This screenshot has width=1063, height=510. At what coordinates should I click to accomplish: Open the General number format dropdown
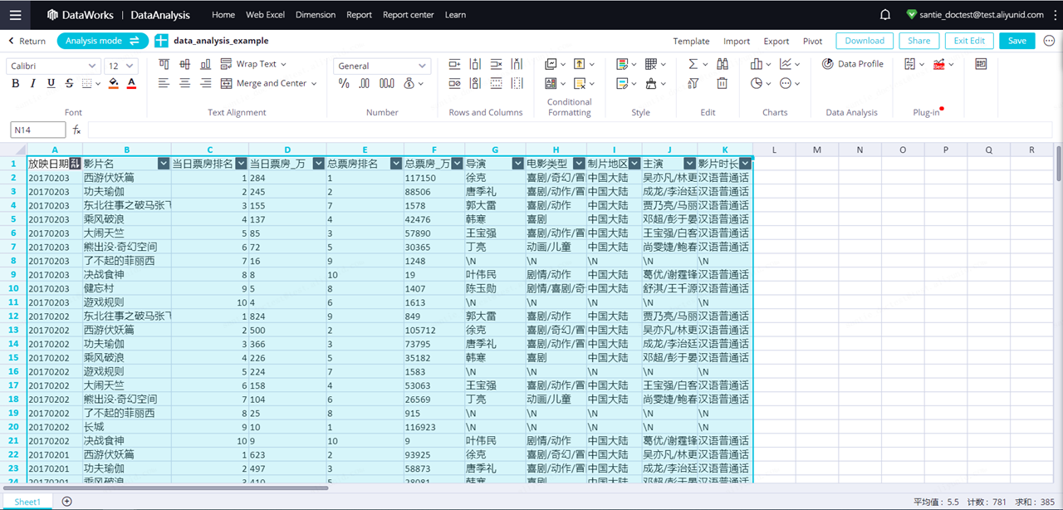coord(382,66)
